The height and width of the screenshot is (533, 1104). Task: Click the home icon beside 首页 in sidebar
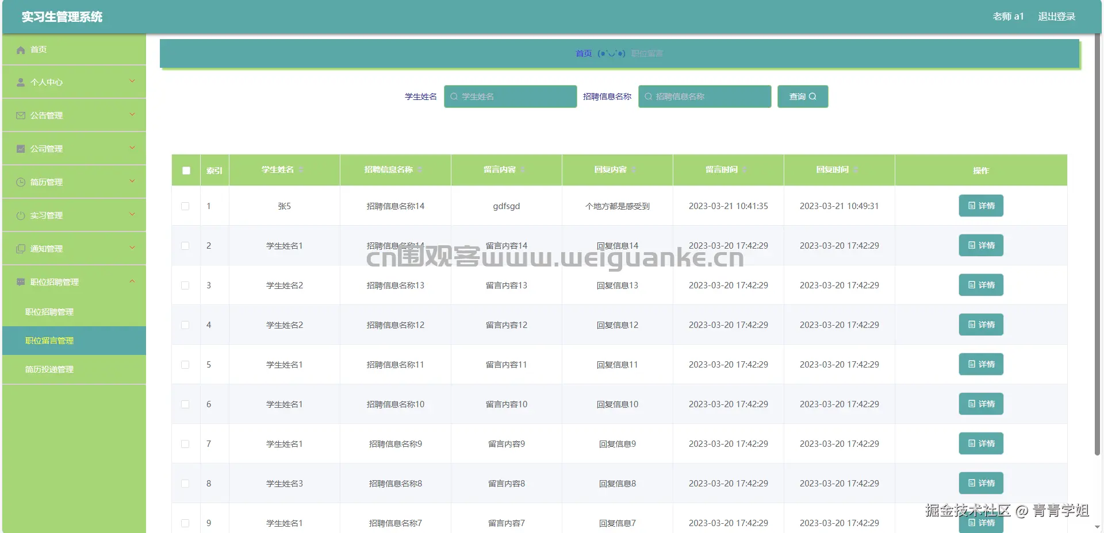click(21, 50)
